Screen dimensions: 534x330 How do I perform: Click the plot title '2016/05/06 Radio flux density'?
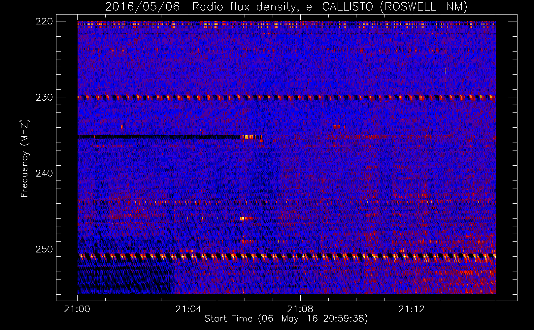pos(201,7)
